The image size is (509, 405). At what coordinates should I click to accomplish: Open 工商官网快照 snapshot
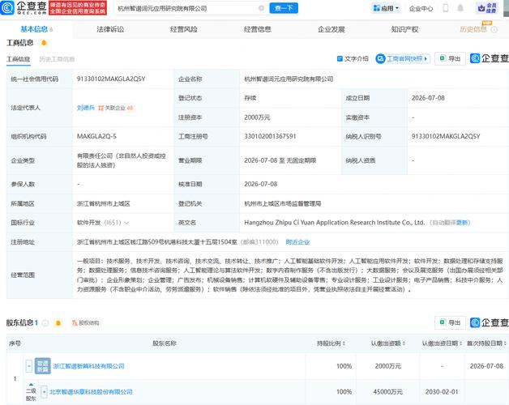tap(403, 59)
